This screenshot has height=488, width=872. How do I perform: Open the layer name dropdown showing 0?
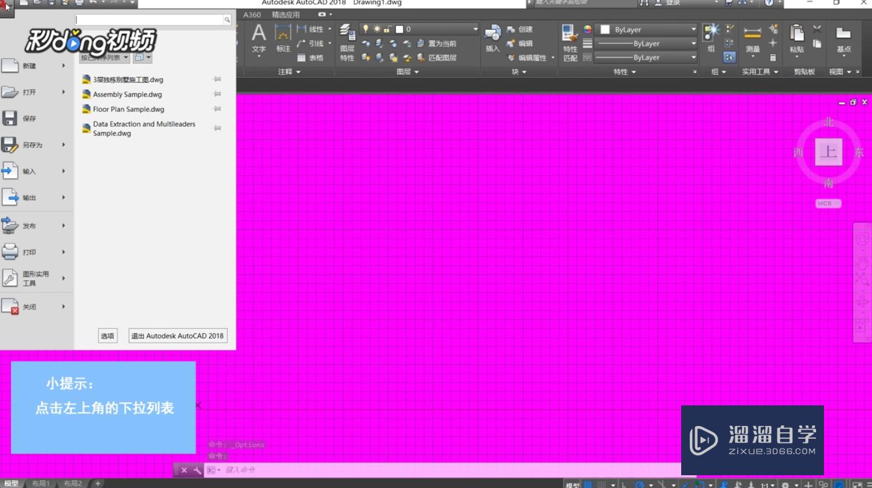click(x=419, y=29)
